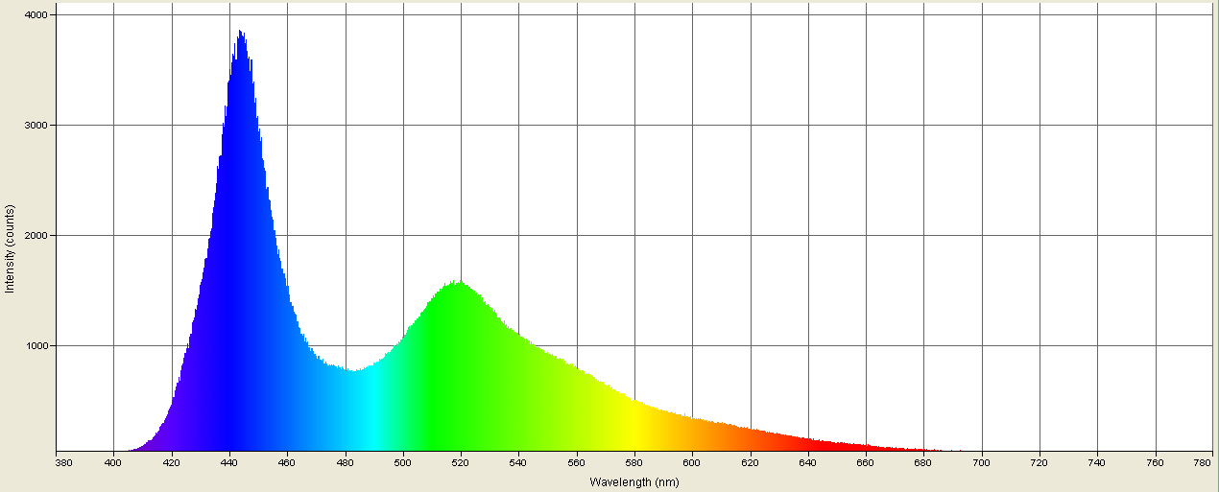
Task: Click the 400 wavelength tick label
Action: [x=114, y=463]
